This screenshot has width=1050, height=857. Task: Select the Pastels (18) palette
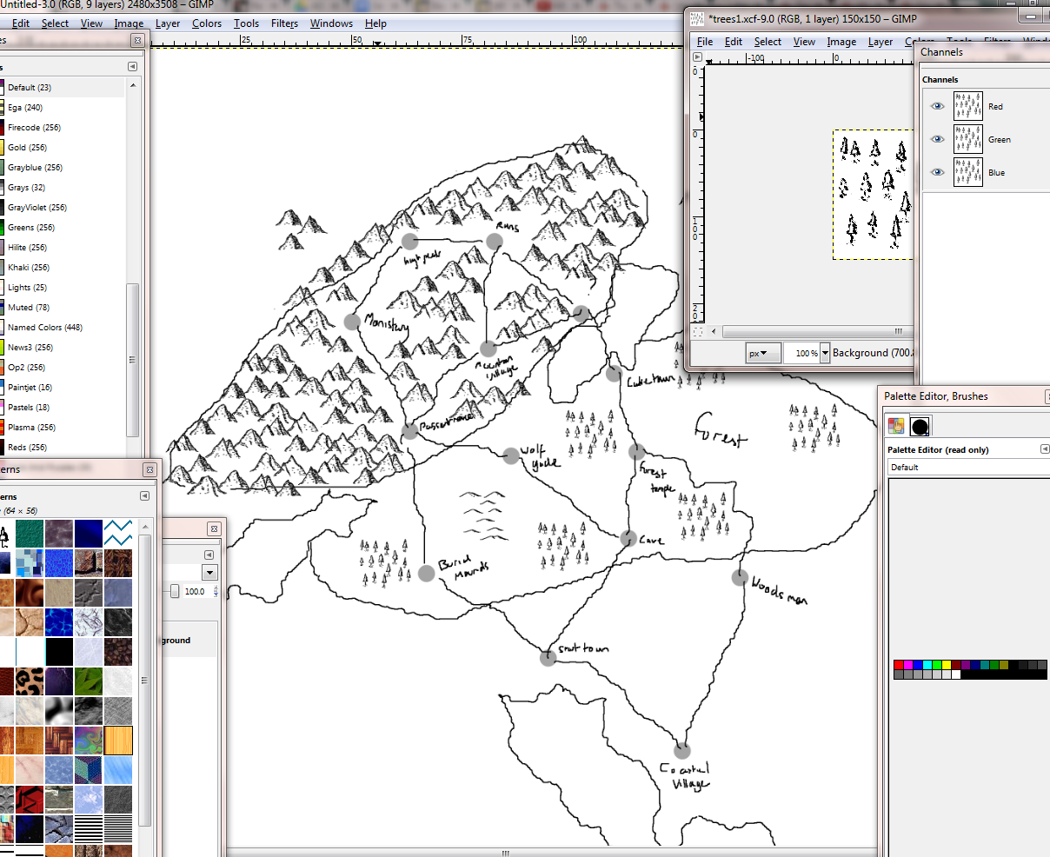pyautogui.click(x=63, y=407)
